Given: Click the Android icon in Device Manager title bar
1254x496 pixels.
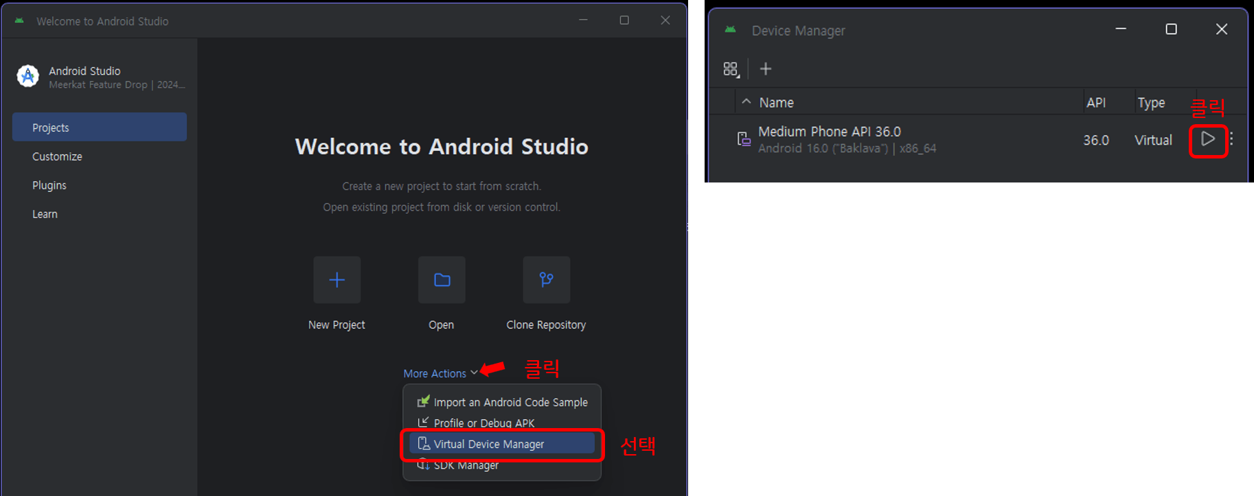Looking at the screenshot, I should (731, 29).
